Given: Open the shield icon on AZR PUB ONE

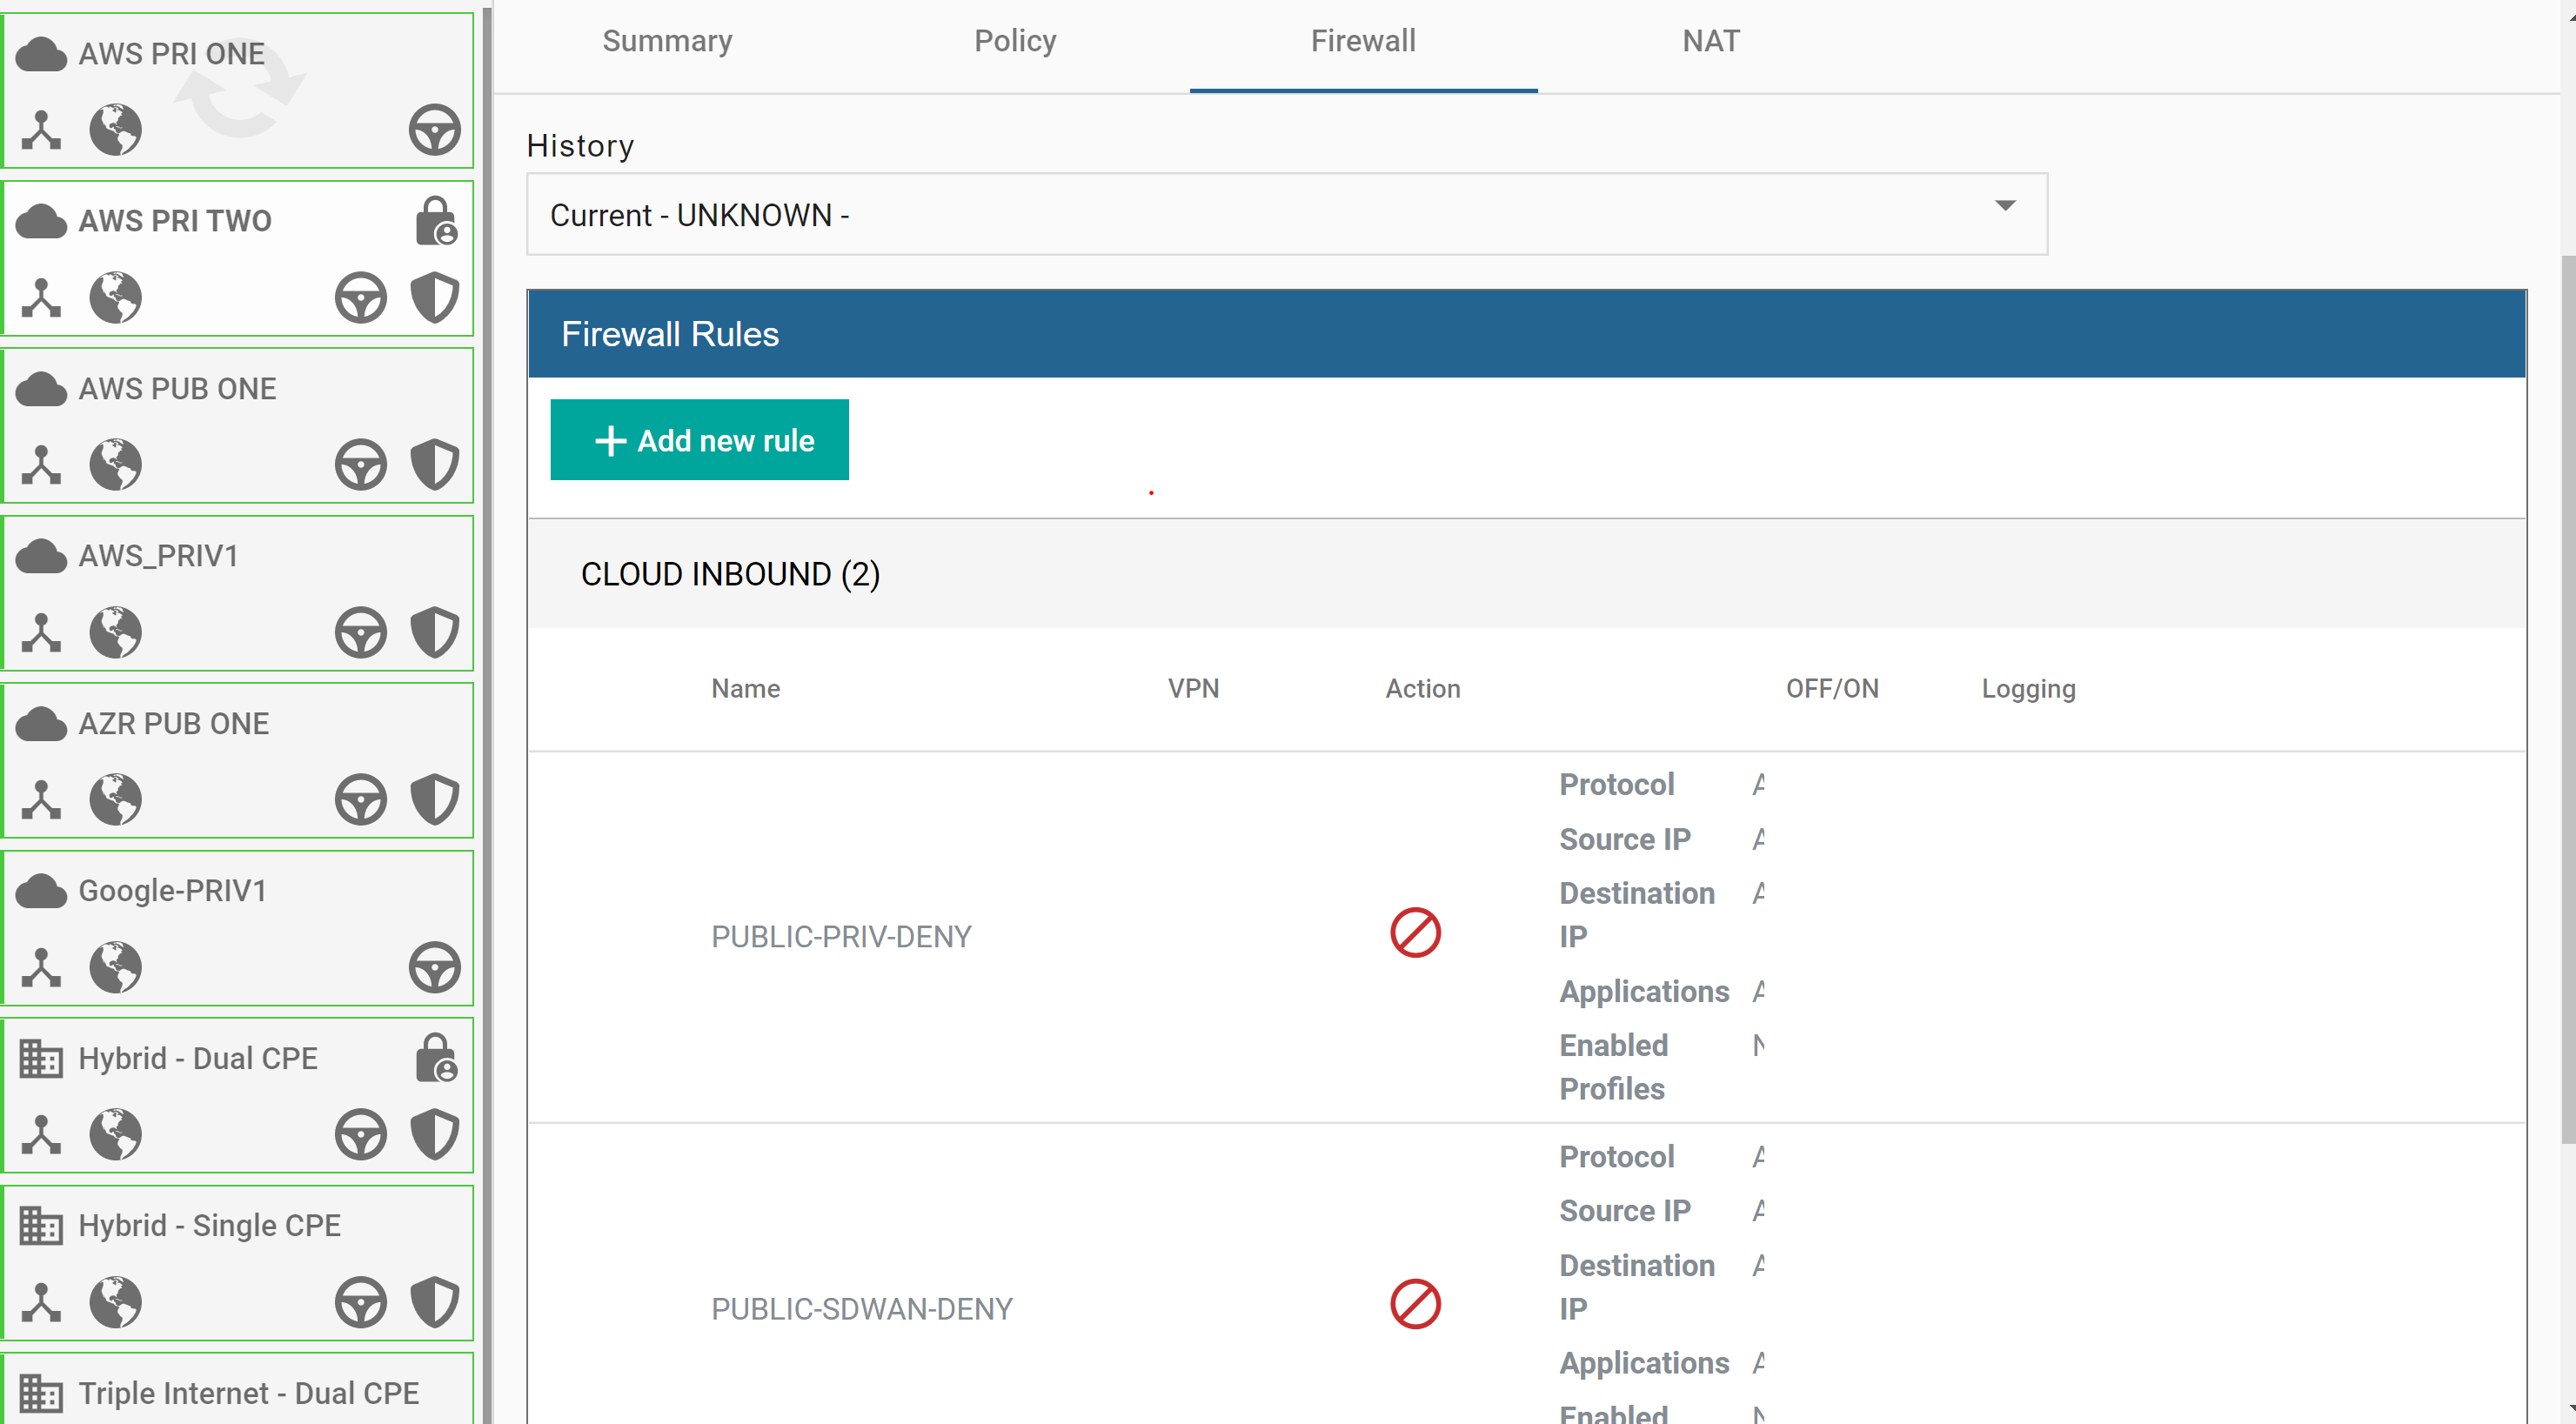Looking at the screenshot, I should (x=434, y=800).
